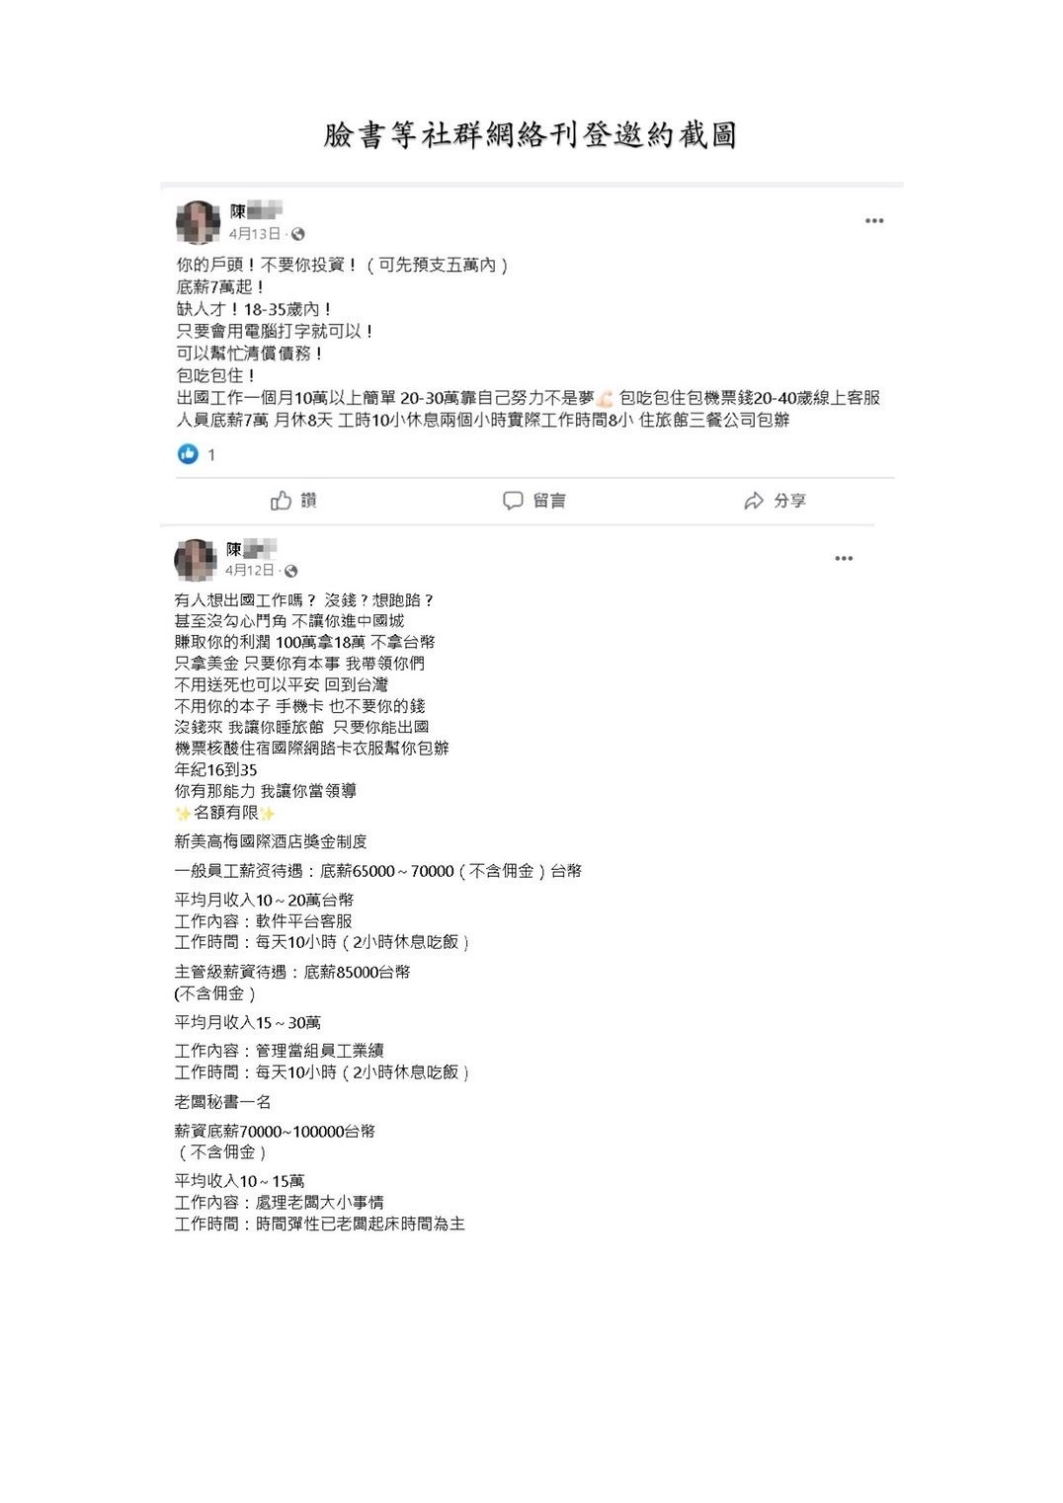The image size is (1063, 1503).
Task: Open options menu on the 4月12日 post
Action: point(844,559)
